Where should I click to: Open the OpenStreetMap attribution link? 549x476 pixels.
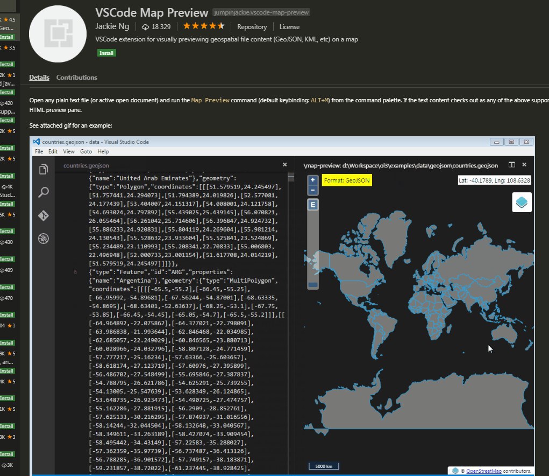pyautogui.click(x=483, y=471)
